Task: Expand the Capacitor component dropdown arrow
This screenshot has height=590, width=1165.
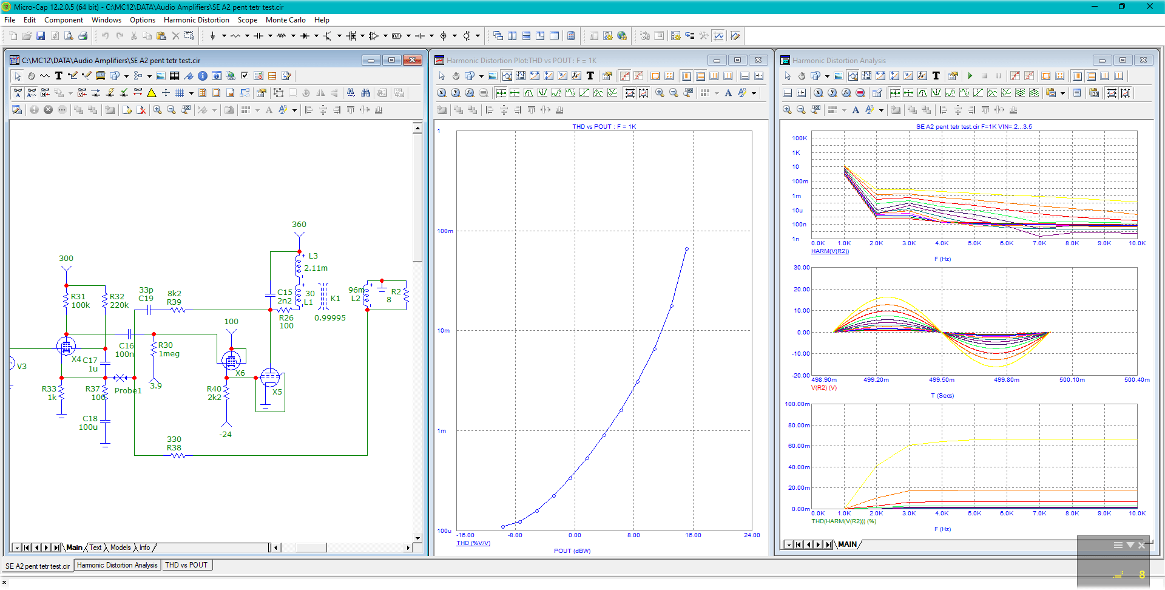Action: click(x=270, y=36)
